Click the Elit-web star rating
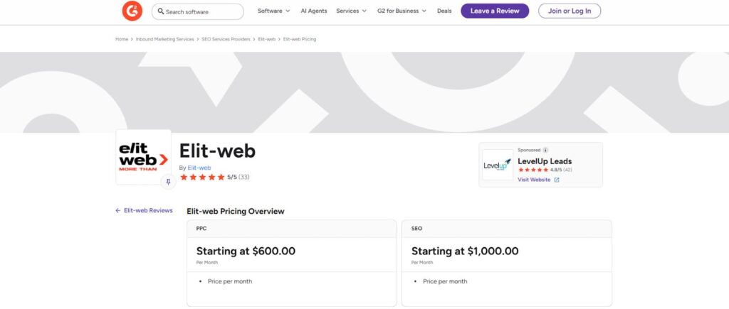 click(x=203, y=177)
